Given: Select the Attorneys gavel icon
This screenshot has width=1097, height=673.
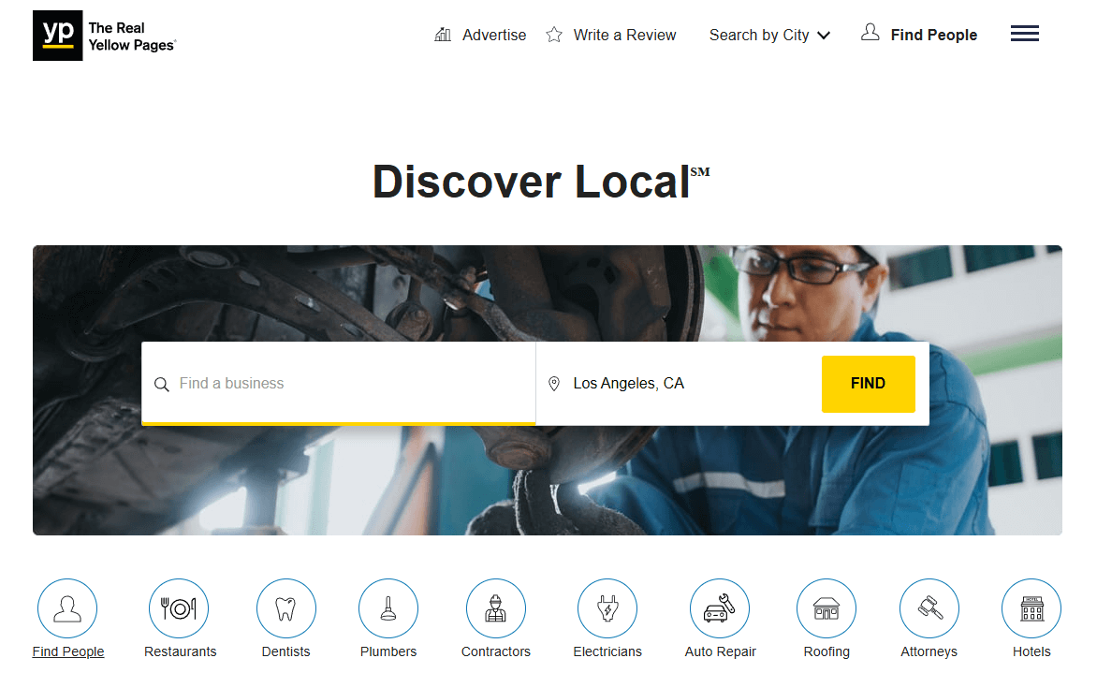Looking at the screenshot, I should 929,607.
